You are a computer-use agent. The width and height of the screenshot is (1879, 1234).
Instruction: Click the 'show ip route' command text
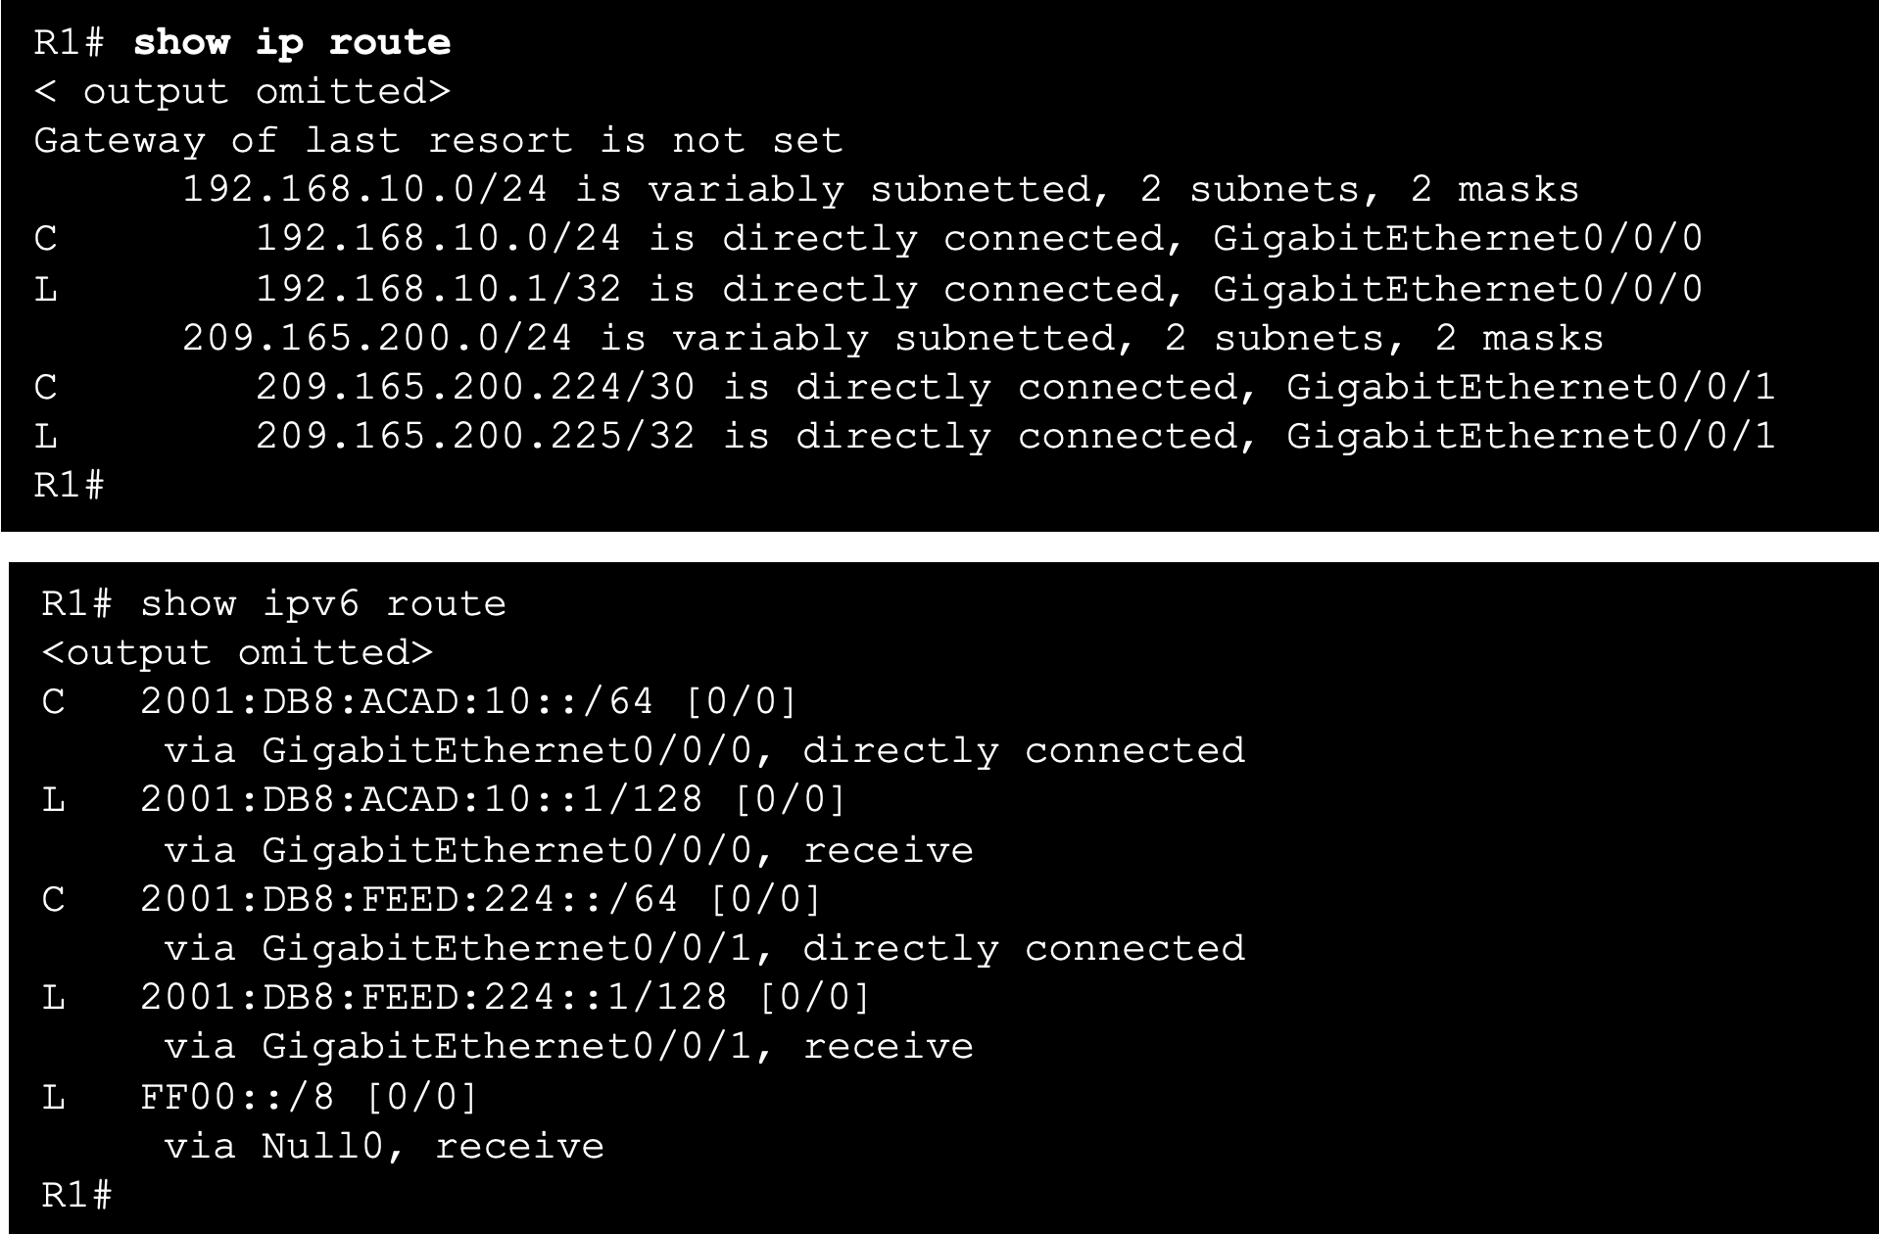point(291,43)
